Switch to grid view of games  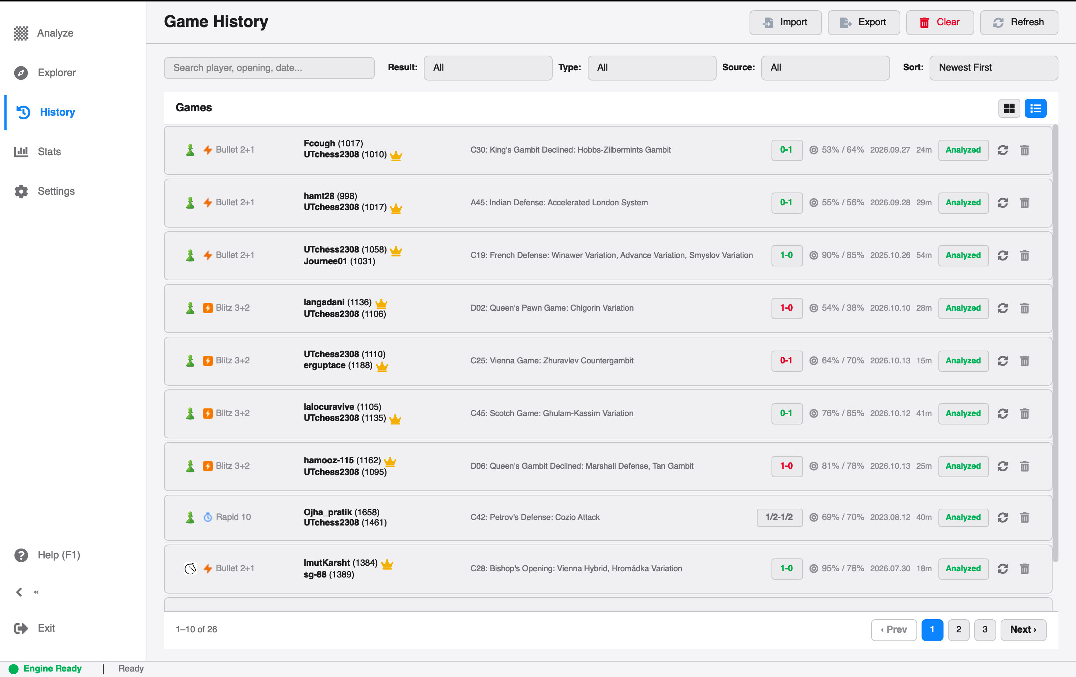(1009, 108)
